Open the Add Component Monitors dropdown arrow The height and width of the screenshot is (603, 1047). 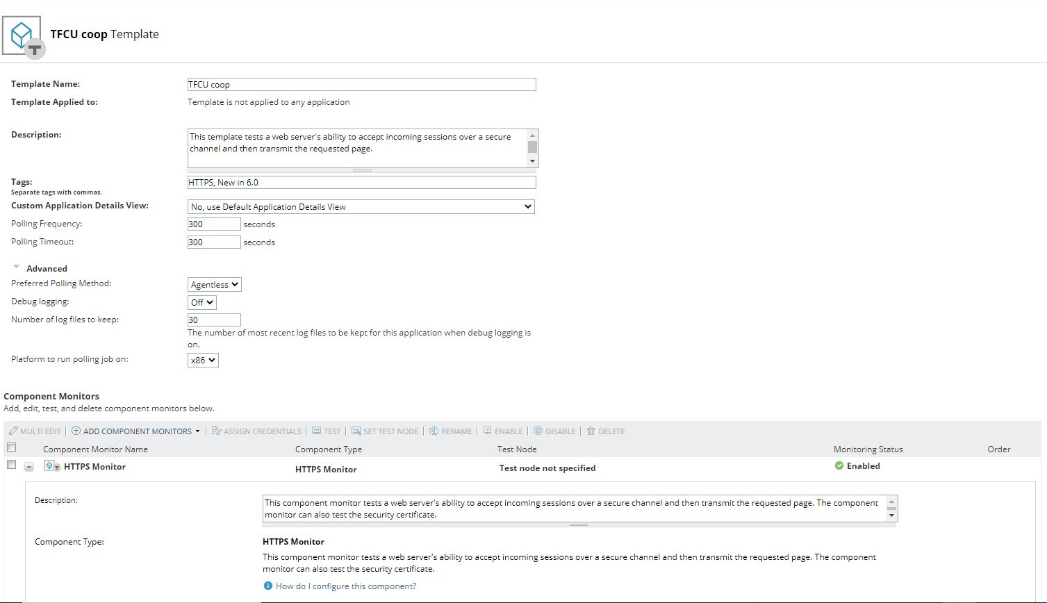click(x=197, y=431)
